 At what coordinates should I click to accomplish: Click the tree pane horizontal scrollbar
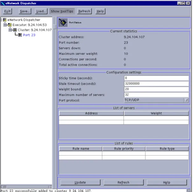point(26,187)
